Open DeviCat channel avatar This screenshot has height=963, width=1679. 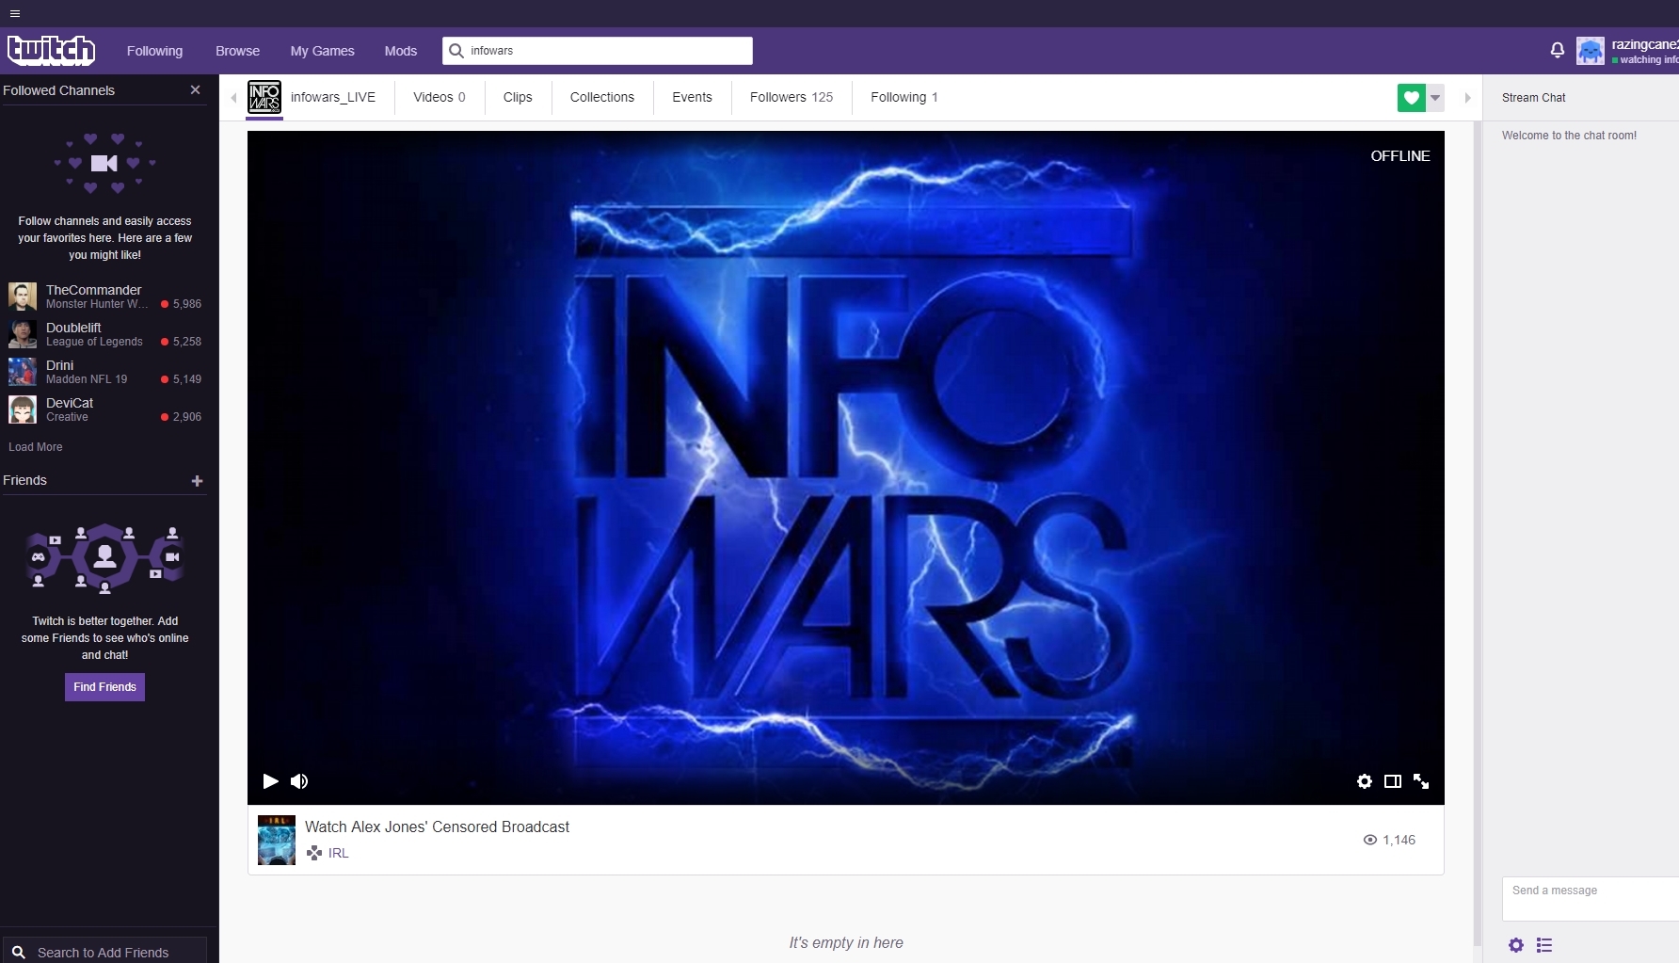[23, 409]
